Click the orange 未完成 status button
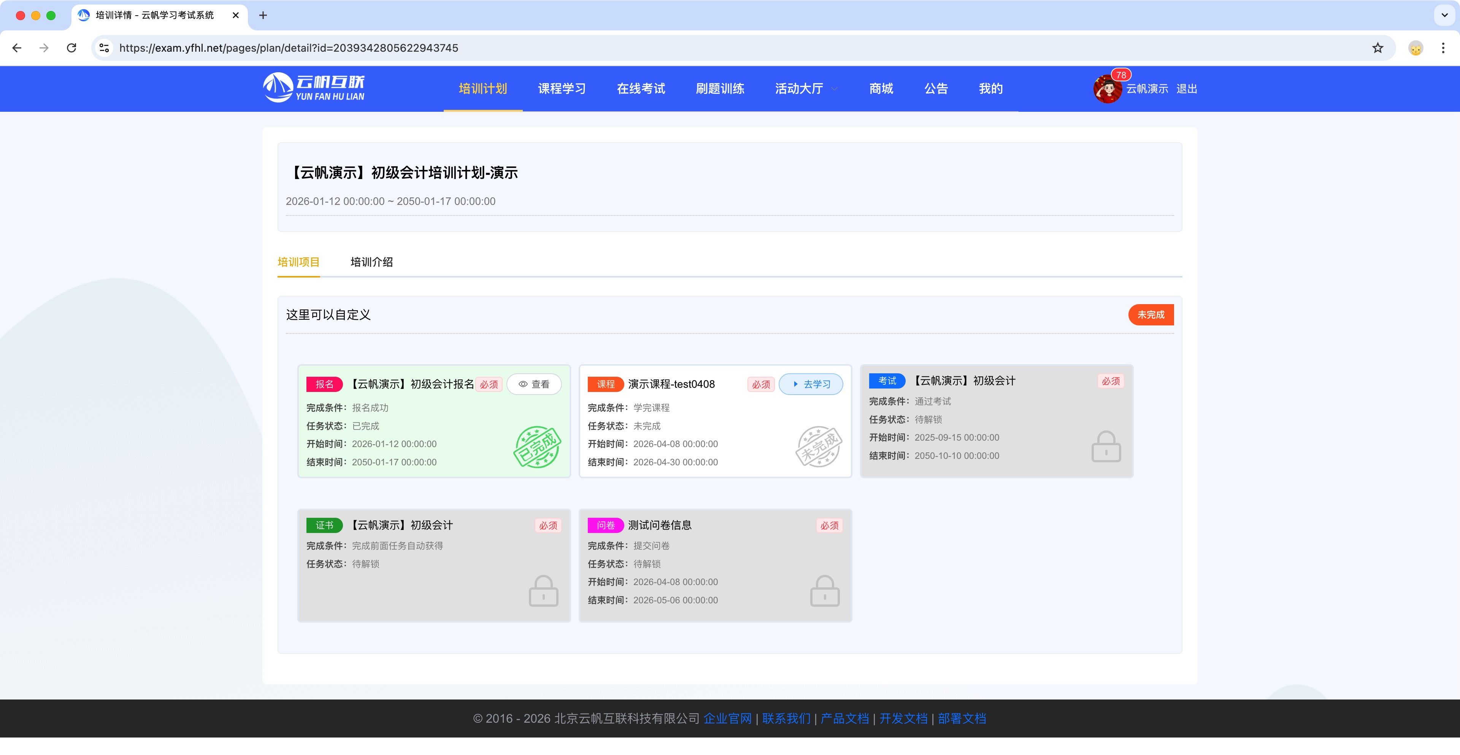 pos(1151,315)
